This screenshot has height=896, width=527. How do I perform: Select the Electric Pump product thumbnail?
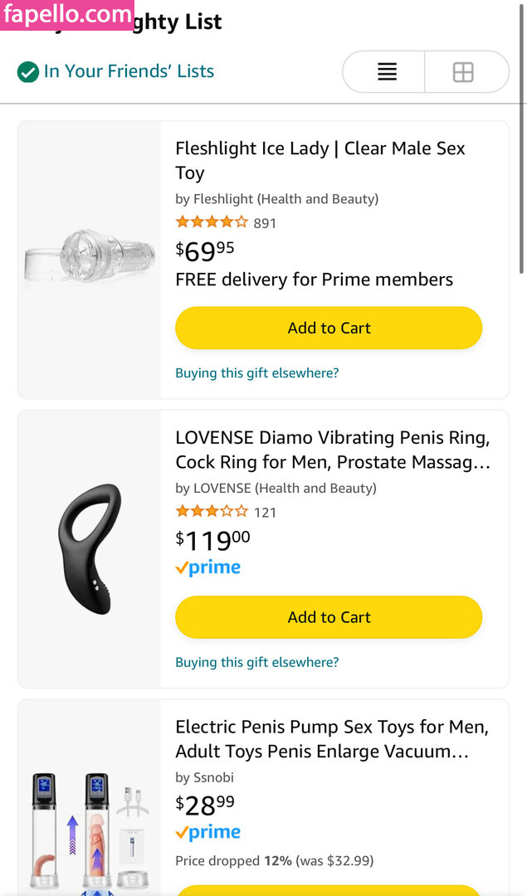coord(90,830)
